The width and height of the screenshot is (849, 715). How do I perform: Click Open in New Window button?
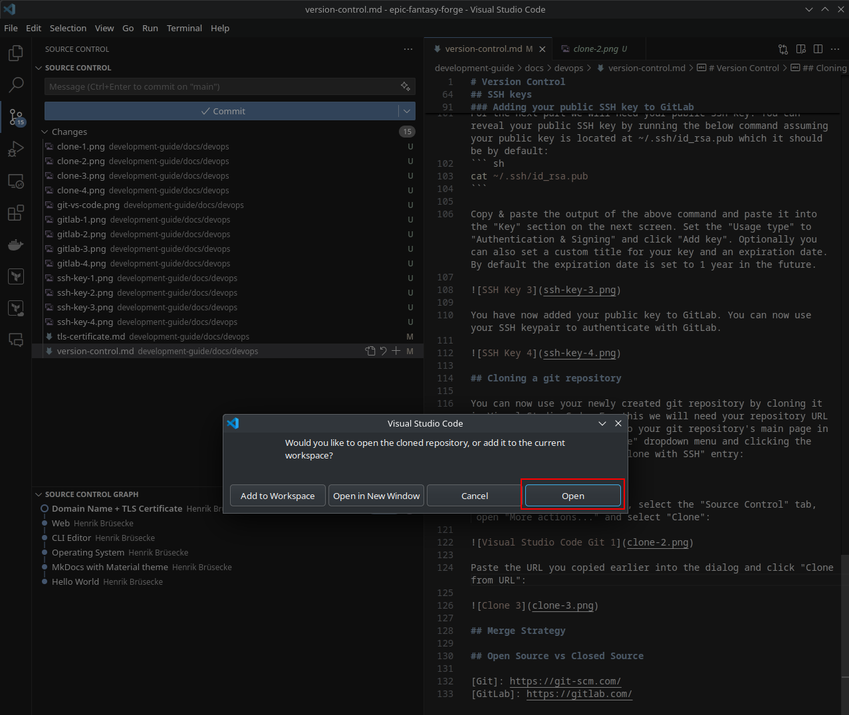tap(376, 496)
